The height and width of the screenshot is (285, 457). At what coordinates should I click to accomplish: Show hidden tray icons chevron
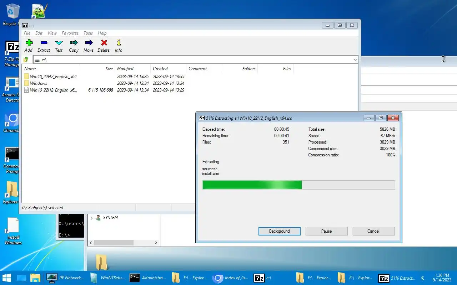click(x=423, y=278)
